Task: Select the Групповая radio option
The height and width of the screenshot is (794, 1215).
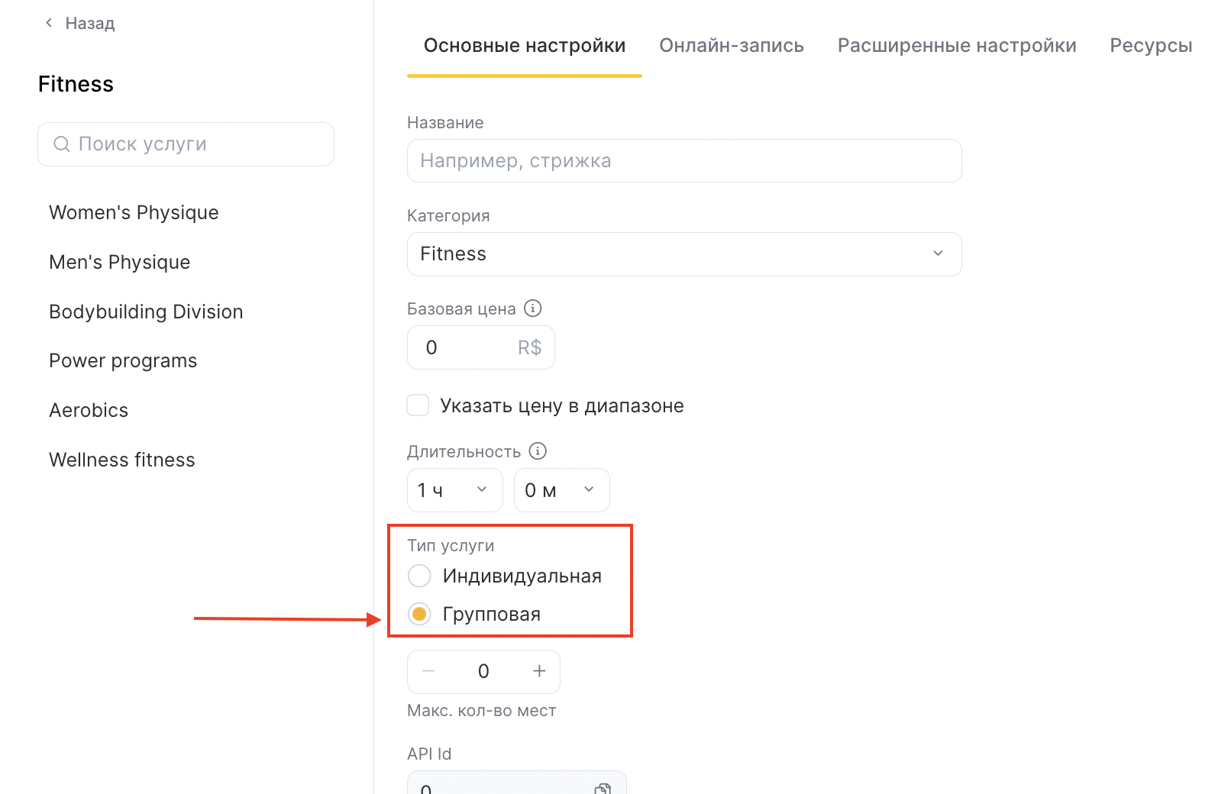Action: coord(419,614)
